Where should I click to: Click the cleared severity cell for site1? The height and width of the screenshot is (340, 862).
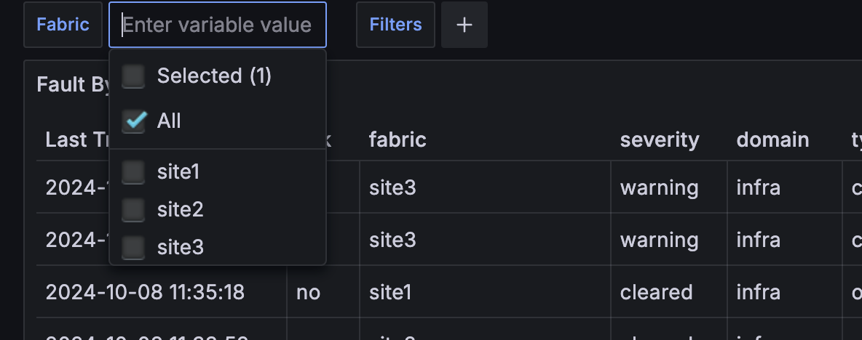pos(656,292)
